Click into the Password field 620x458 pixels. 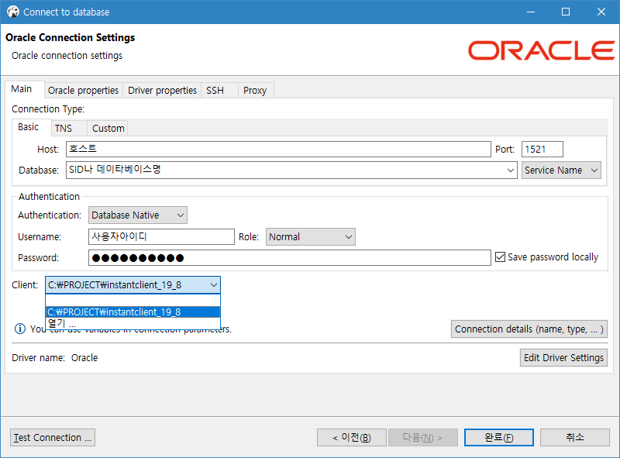[x=290, y=258]
